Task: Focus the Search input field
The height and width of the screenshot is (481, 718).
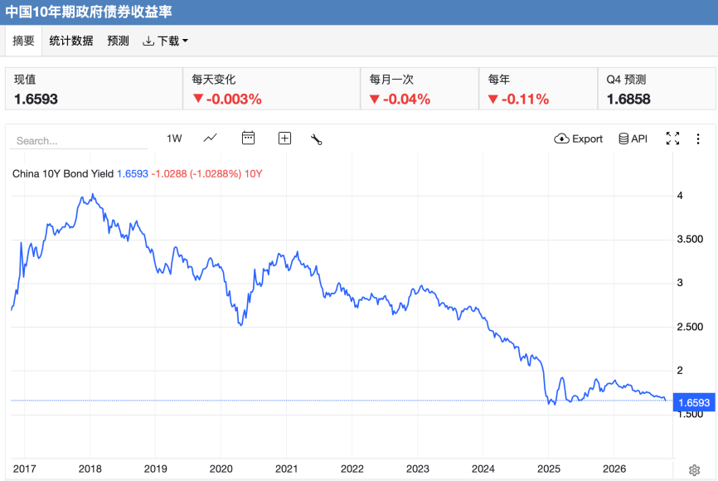Action: click(79, 141)
